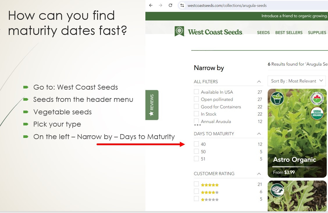Click the slide title about maturity dates
Viewport: 328px width, 213px height.
(x=67, y=23)
